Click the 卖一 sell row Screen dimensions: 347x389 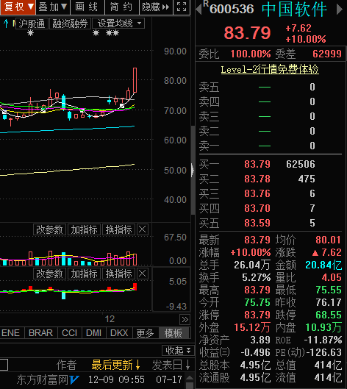coord(270,146)
